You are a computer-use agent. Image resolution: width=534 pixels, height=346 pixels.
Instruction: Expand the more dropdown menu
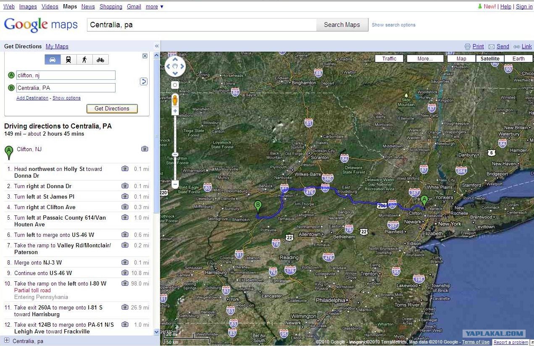pyautogui.click(x=154, y=6)
